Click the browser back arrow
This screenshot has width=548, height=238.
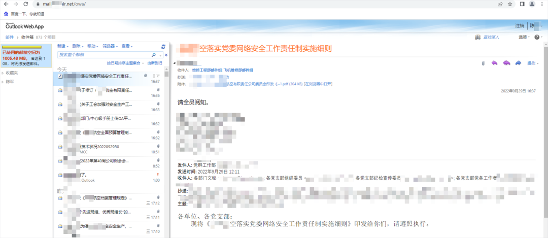(x=6, y=4)
